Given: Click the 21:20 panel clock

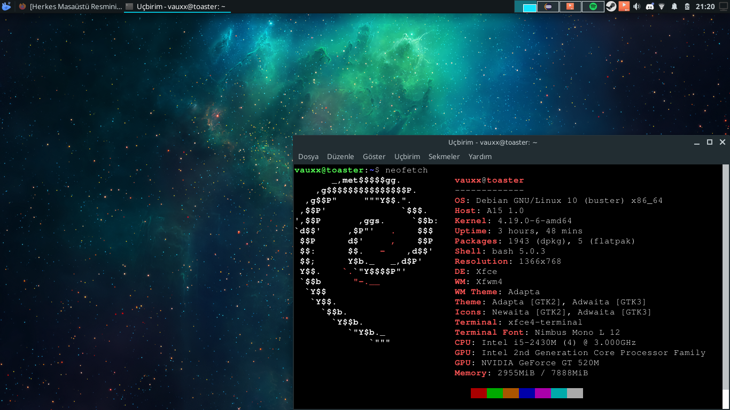Looking at the screenshot, I should pyautogui.click(x=705, y=6).
